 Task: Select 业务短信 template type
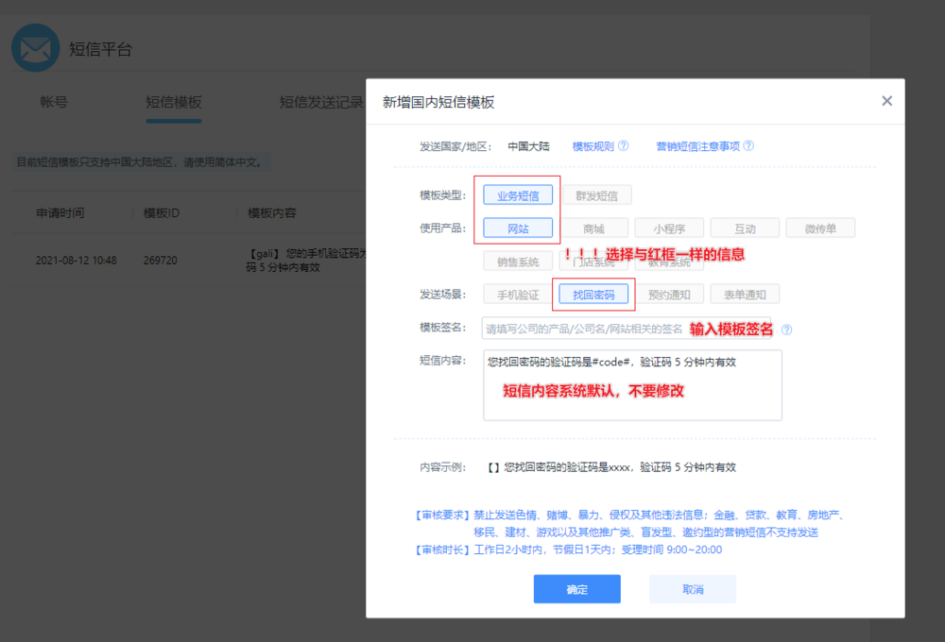tap(518, 195)
